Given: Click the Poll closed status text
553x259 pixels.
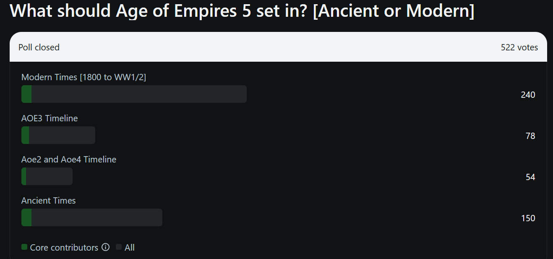Looking at the screenshot, I should pyautogui.click(x=39, y=47).
